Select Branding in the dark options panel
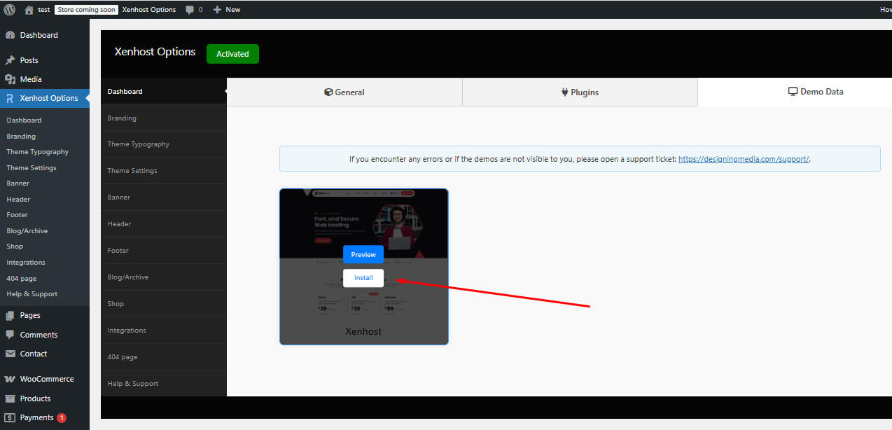Image resolution: width=892 pixels, height=430 pixels. (x=164, y=118)
